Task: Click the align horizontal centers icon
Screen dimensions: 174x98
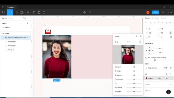Action: (x=150, y=23)
